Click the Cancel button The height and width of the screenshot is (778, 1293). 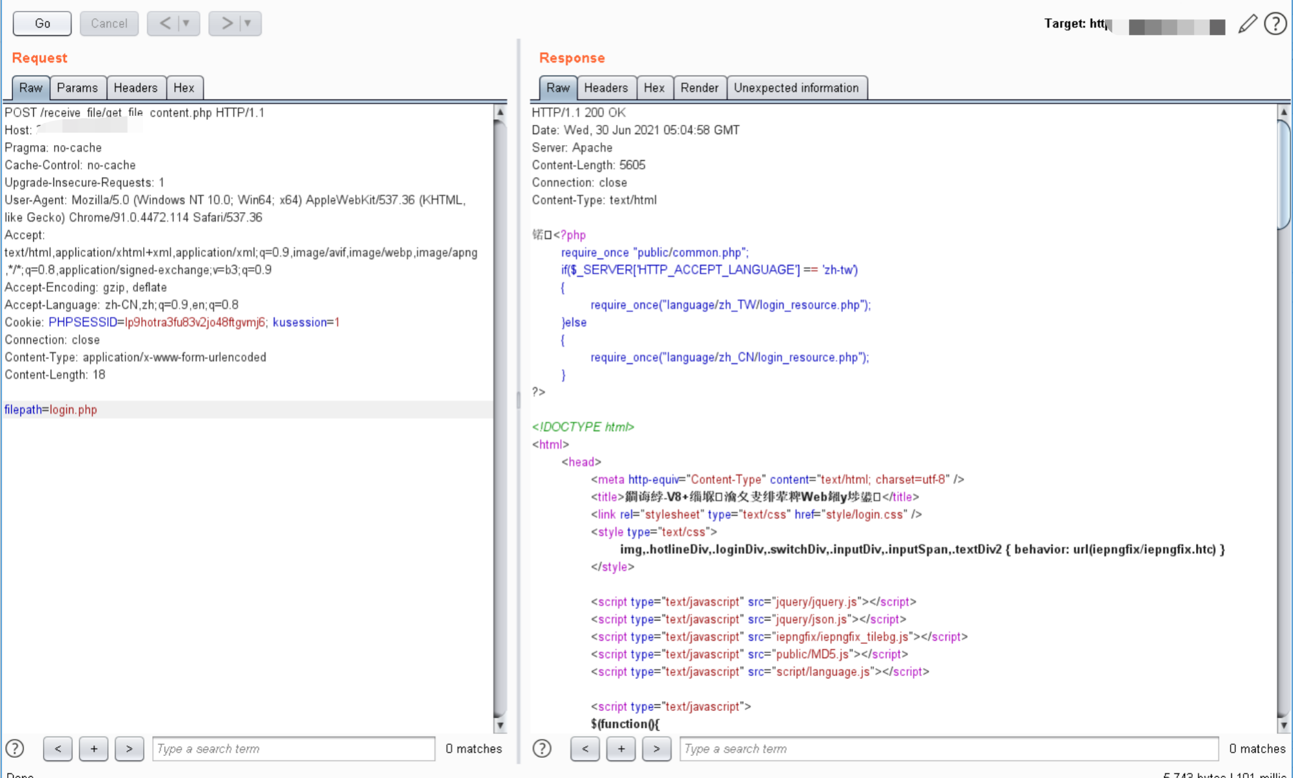click(x=109, y=23)
